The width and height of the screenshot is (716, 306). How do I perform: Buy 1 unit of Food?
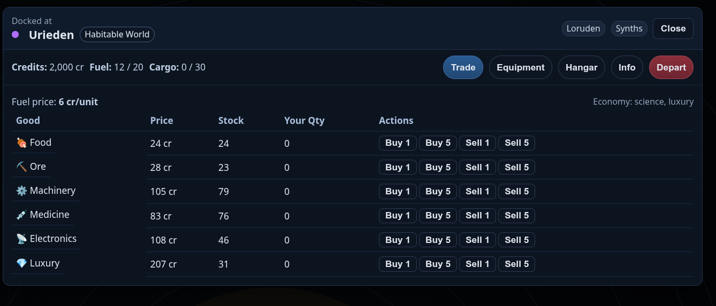398,143
